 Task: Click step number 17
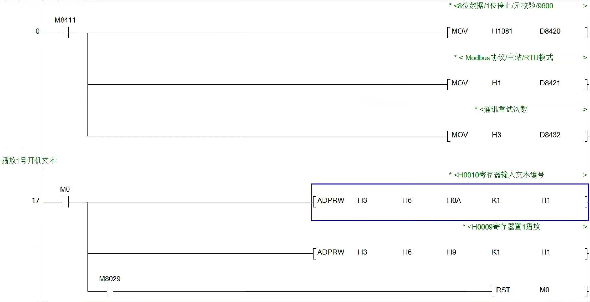(35, 200)
